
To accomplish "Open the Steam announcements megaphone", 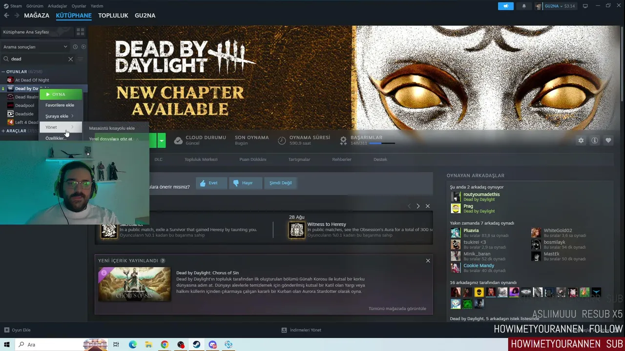I will (x=506, y=6).
